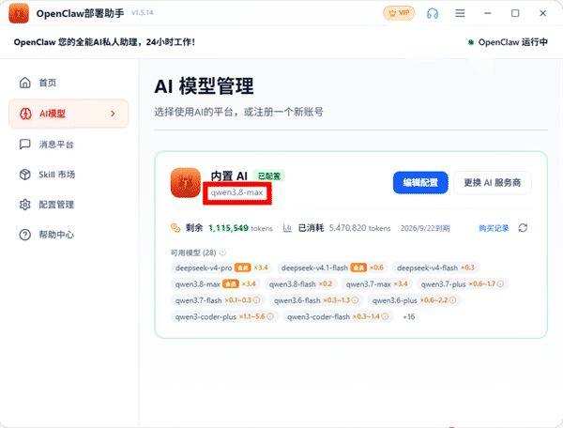Click the 可用模型 (28) label
This screenshot has width=563, height=428.
pos(193,252)
